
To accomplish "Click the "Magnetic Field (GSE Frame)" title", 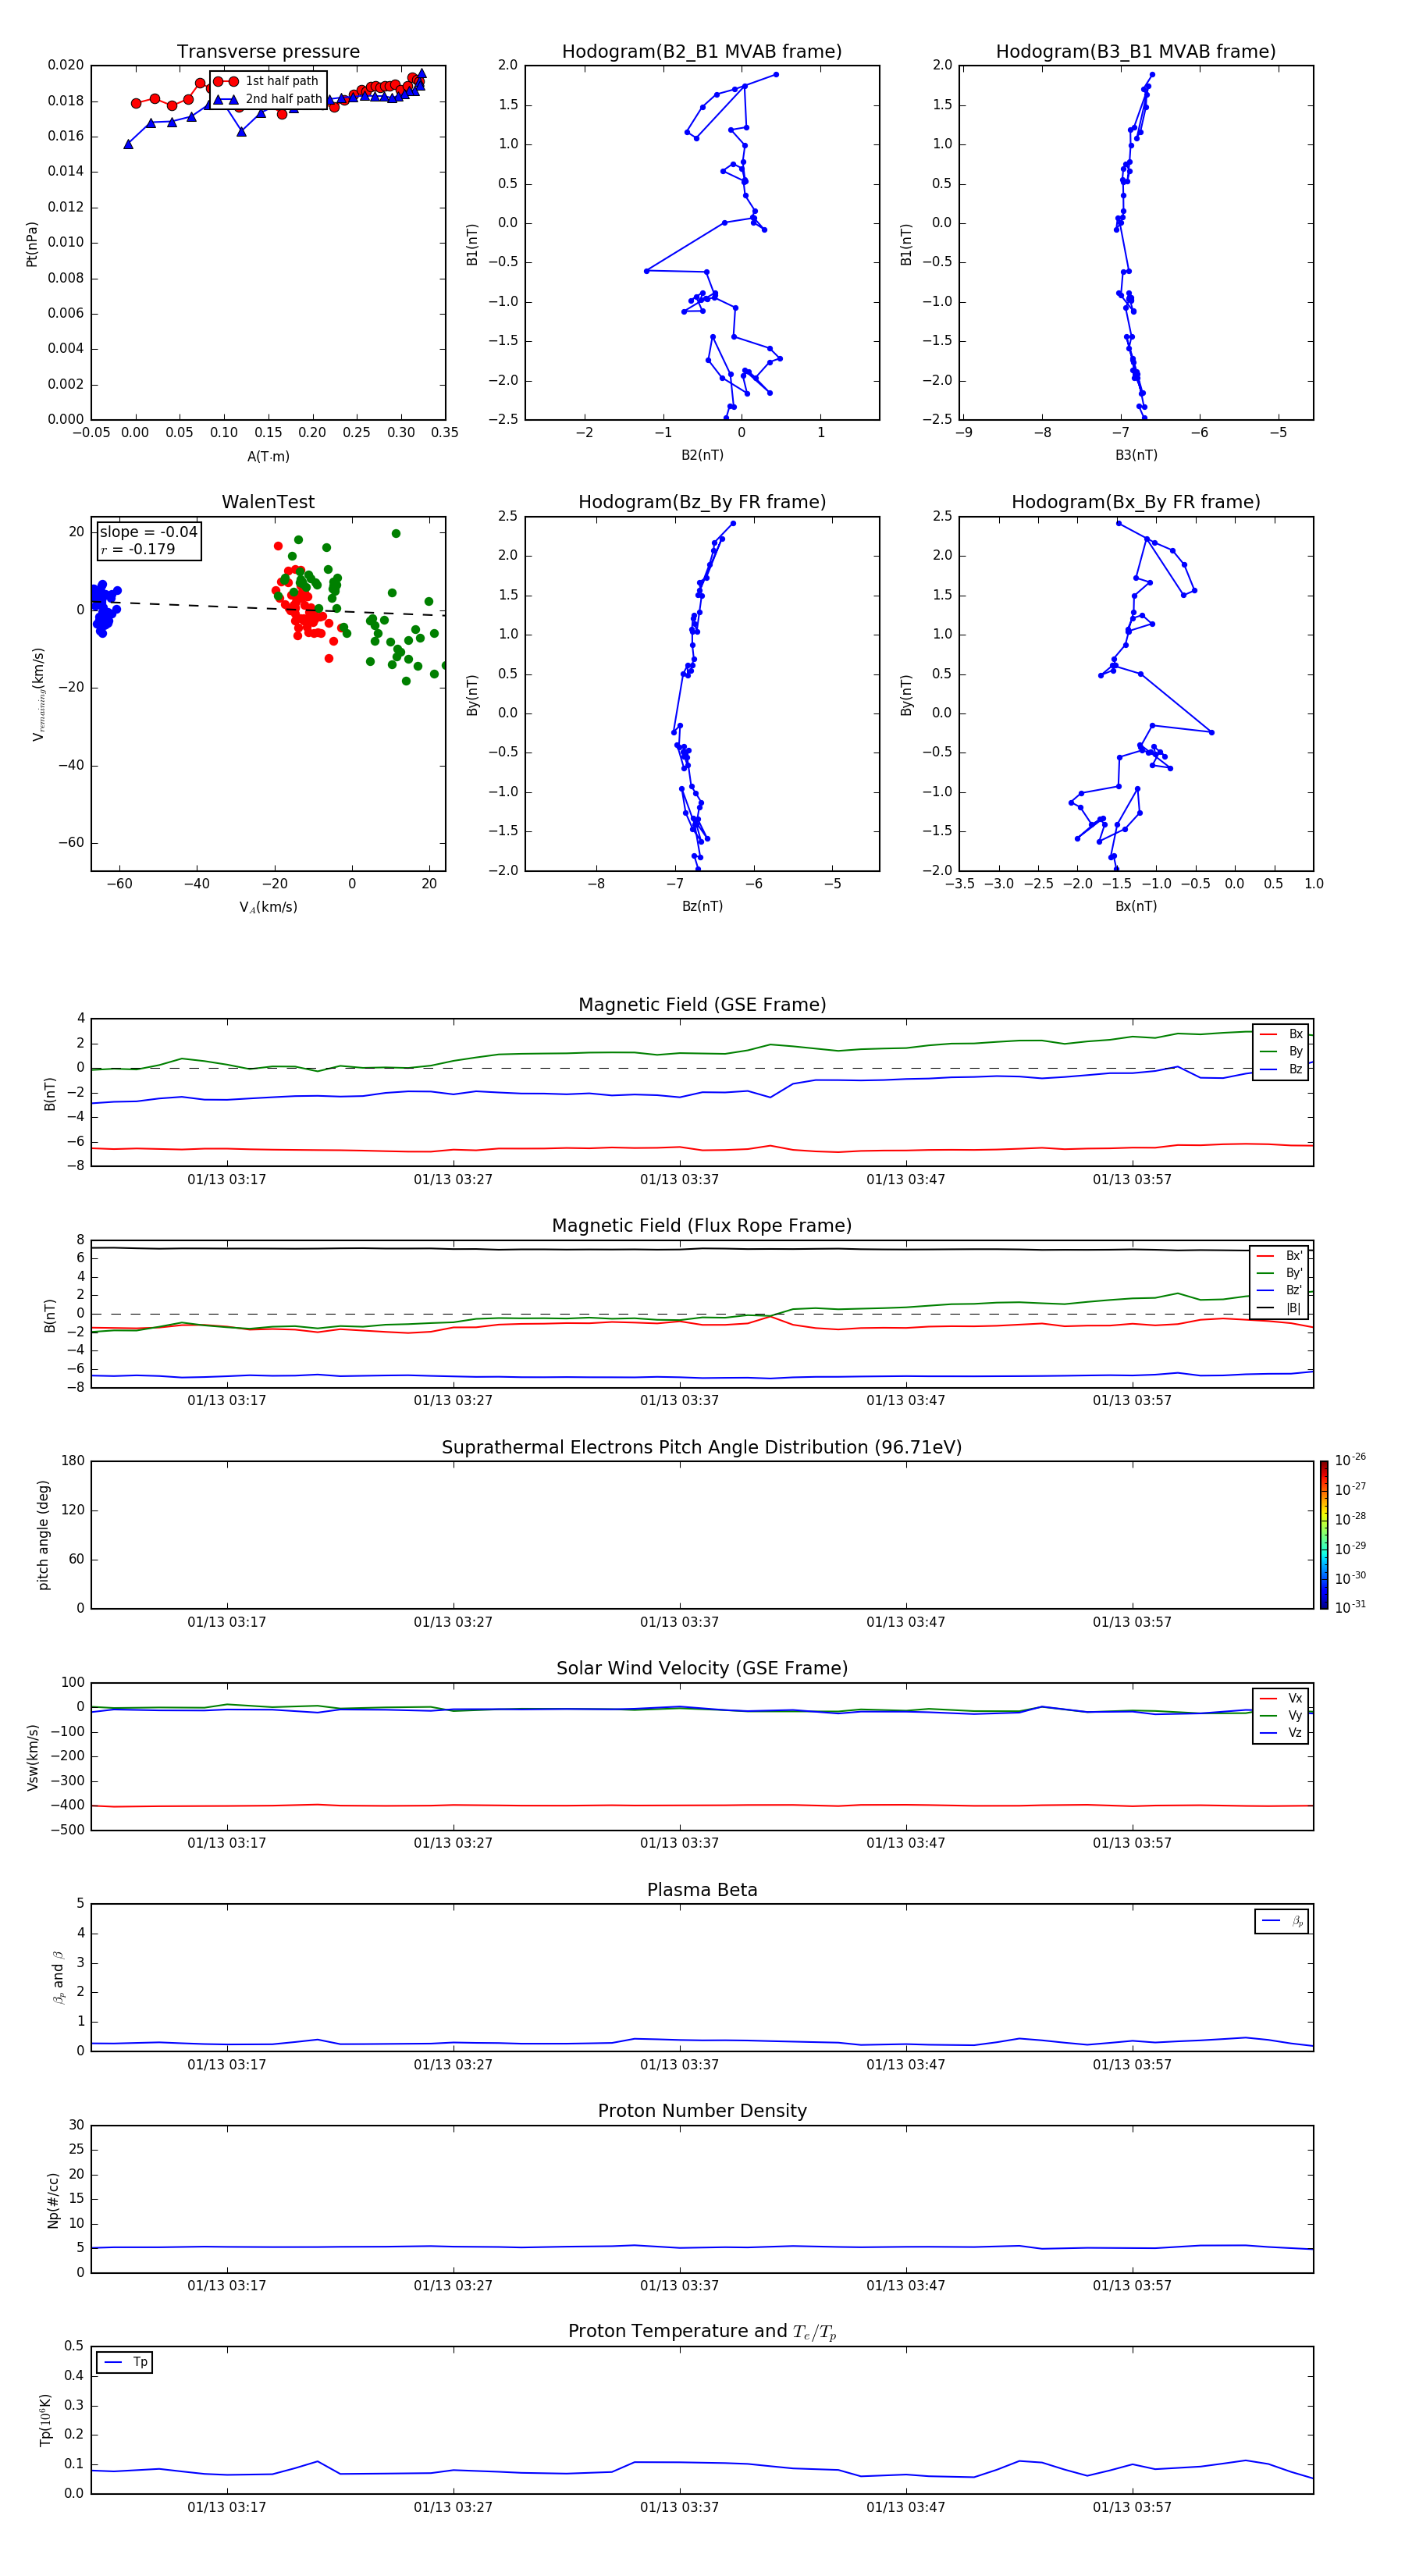I will 702,1005.
